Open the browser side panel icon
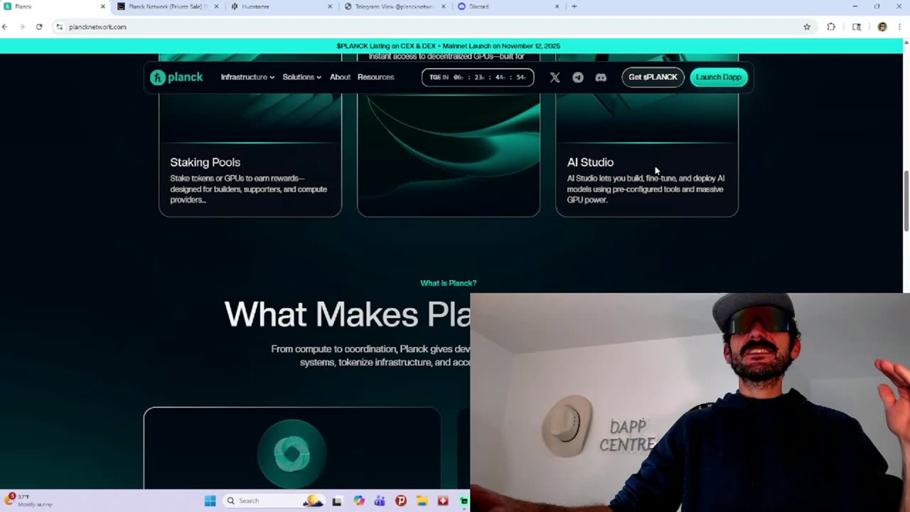The height and width of the screenshot is (512, 910). [x=857, y=27]
